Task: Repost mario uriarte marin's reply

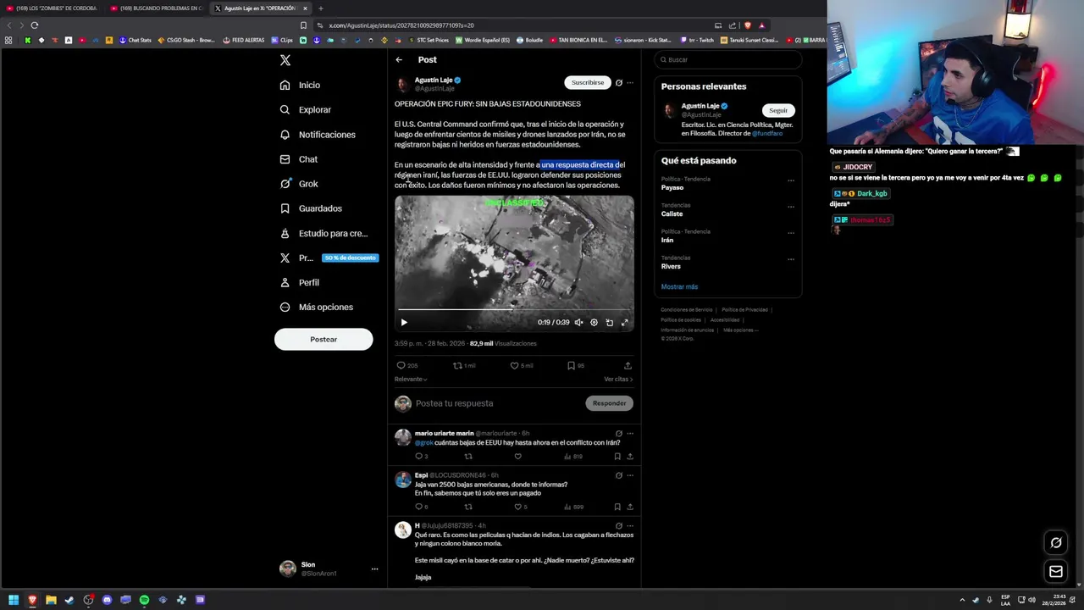Action: pos(467,456)
